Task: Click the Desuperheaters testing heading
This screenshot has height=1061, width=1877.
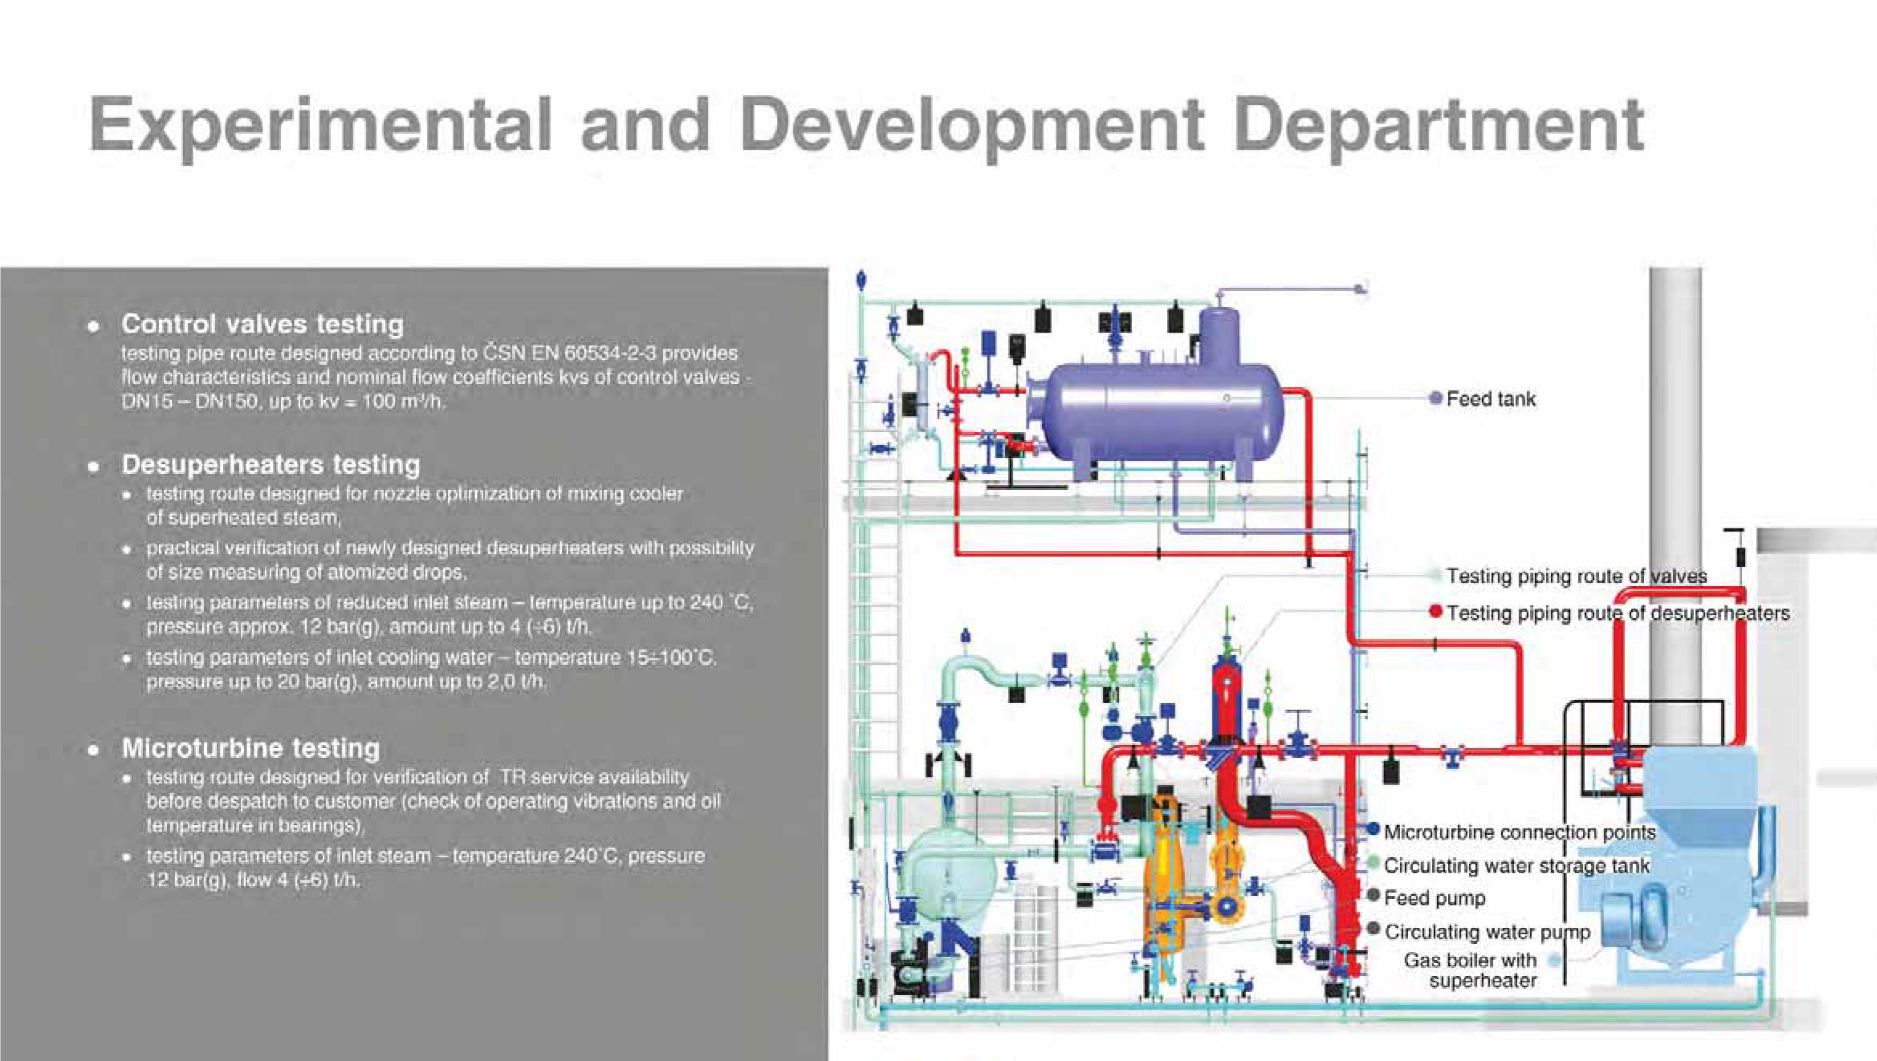Action: 270,464
